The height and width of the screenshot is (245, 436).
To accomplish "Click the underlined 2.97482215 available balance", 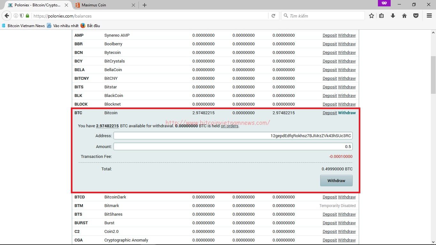I will point(108,126).
